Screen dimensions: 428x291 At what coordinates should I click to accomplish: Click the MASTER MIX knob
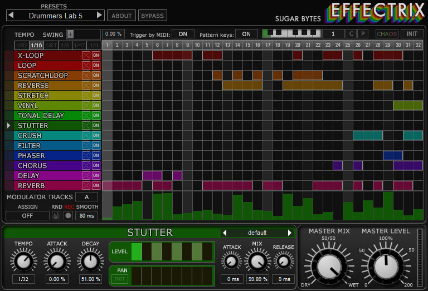(x=329, y=267)
